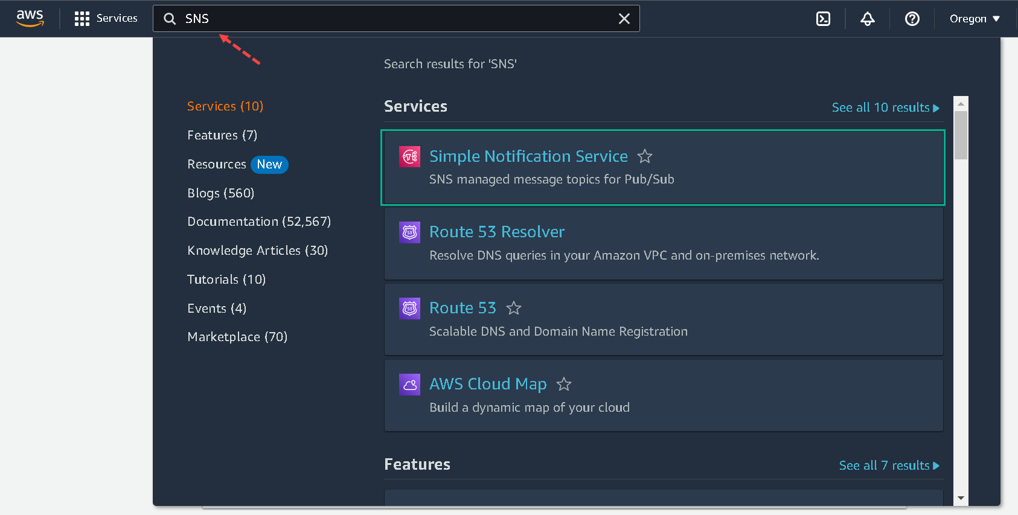
Task: Open the Simple Notification Service link
Action: [528, 156]
